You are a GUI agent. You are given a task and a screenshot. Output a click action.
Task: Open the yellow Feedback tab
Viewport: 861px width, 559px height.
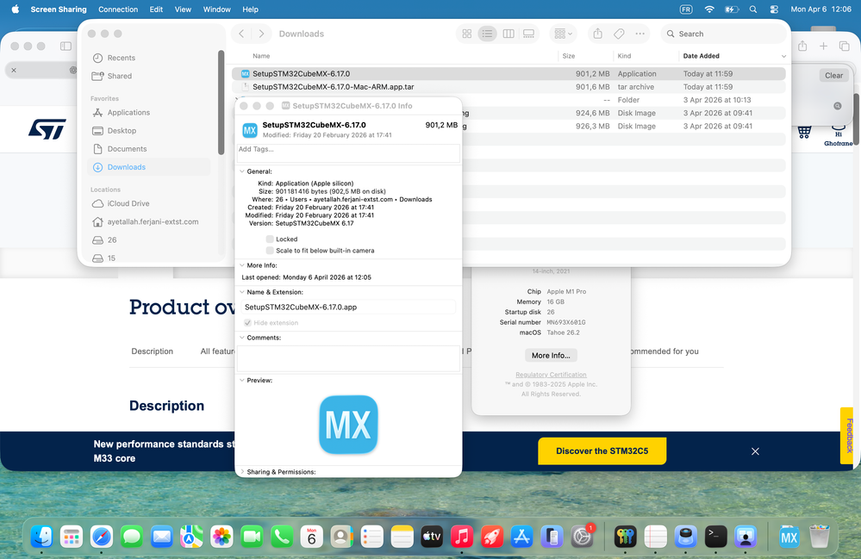tap(848, 436)
